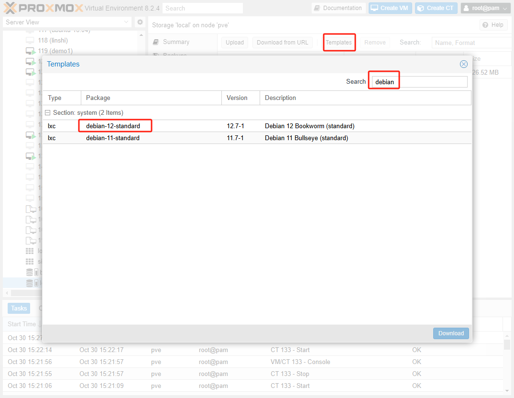Click the Remove toolbar button

(375, 42)
